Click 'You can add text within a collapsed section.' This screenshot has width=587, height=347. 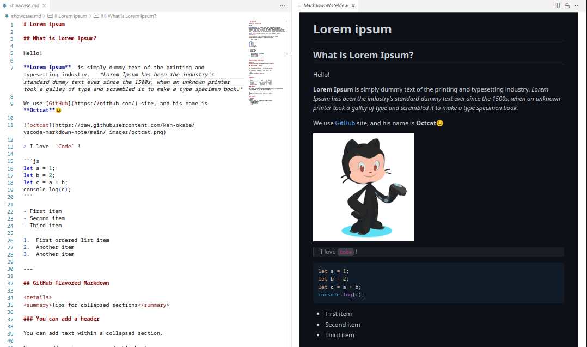coord(93,333)
